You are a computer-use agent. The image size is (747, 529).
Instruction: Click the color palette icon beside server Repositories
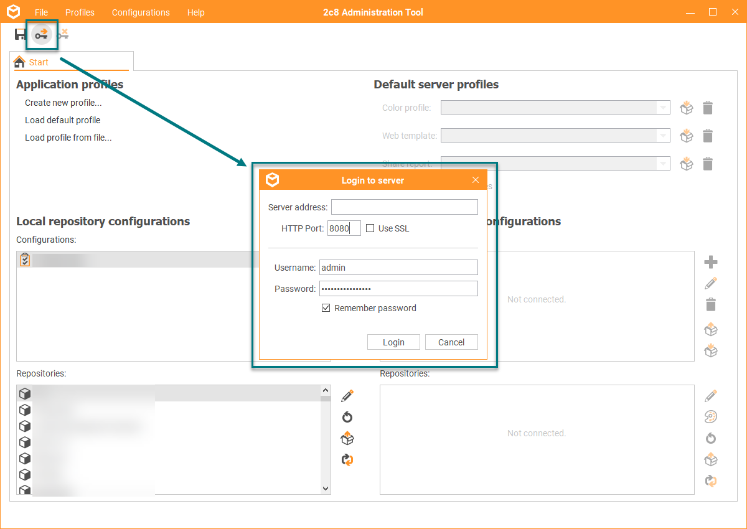click(x=711, y=417)
